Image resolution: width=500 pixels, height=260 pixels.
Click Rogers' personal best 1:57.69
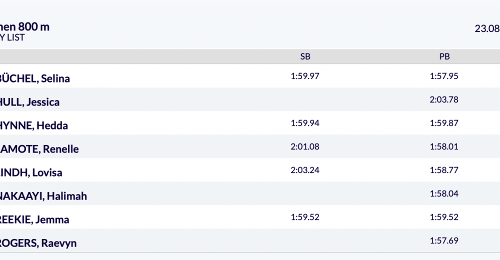pos(444,240)
